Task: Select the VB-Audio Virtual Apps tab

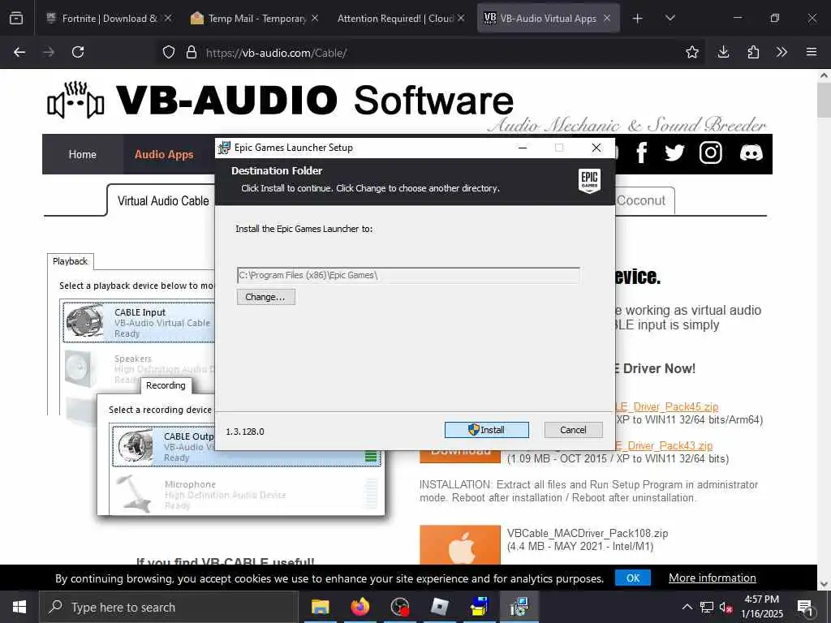Action: click(548, 18)
